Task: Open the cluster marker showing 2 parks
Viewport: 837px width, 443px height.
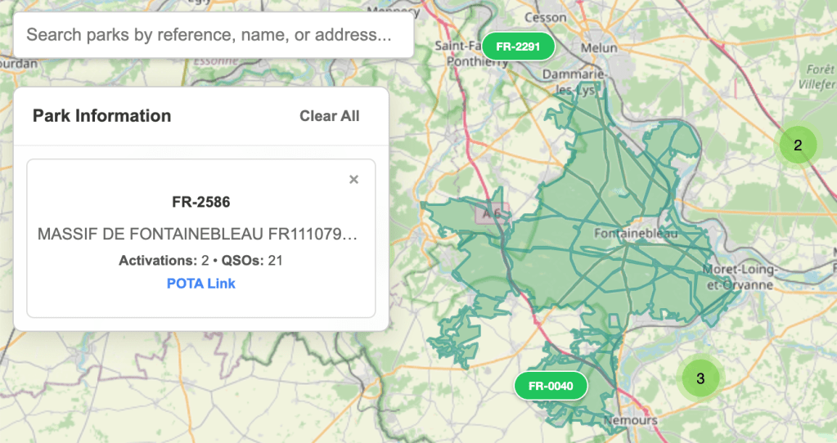Action: (798, 145)
